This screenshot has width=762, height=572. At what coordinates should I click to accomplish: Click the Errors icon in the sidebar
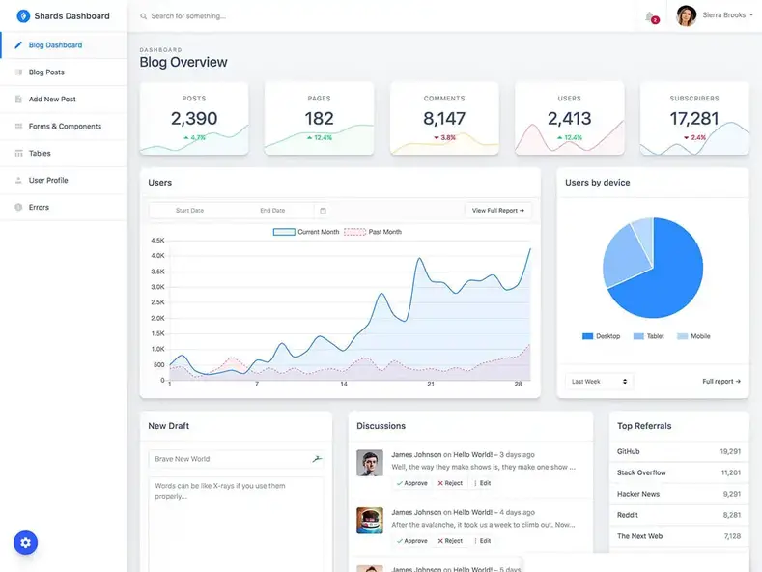click(18, 208)
